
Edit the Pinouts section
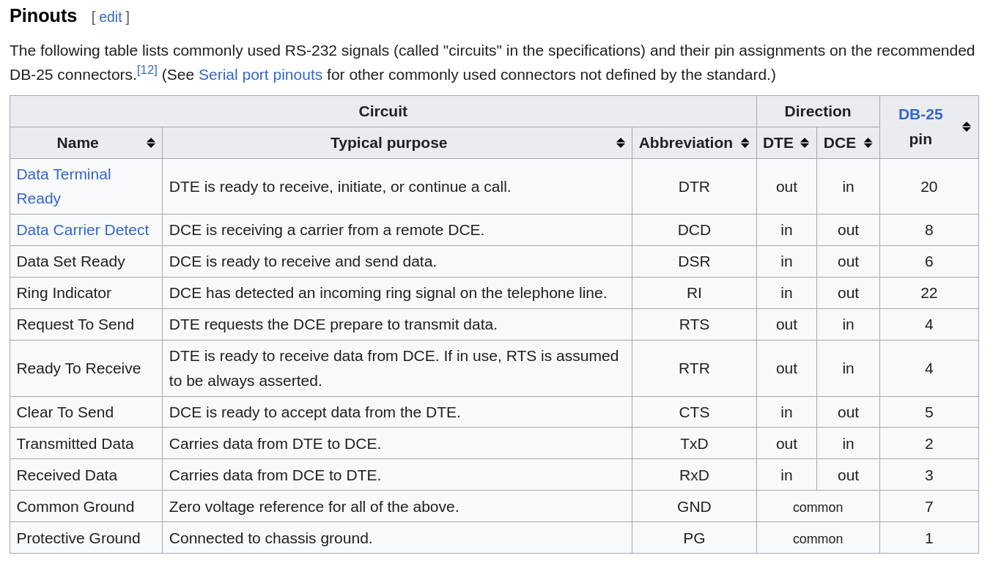coord(111,17)
